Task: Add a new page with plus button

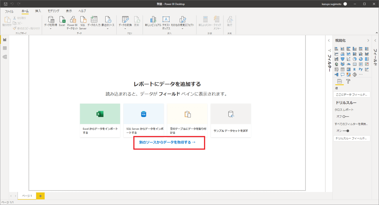Action: point(40,196)
